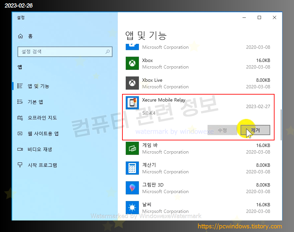This screenshot has height=232, width=294.
Task: Click the Home icon in sidebar
Action: click(20, 36)
